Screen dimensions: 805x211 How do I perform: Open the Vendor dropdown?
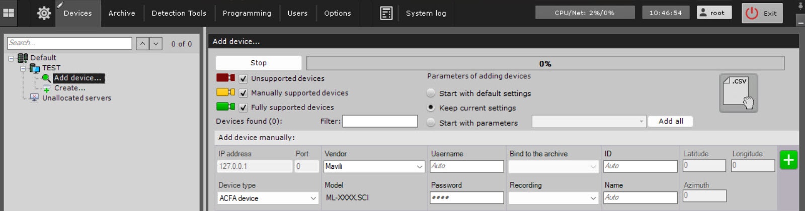point(374,166)
